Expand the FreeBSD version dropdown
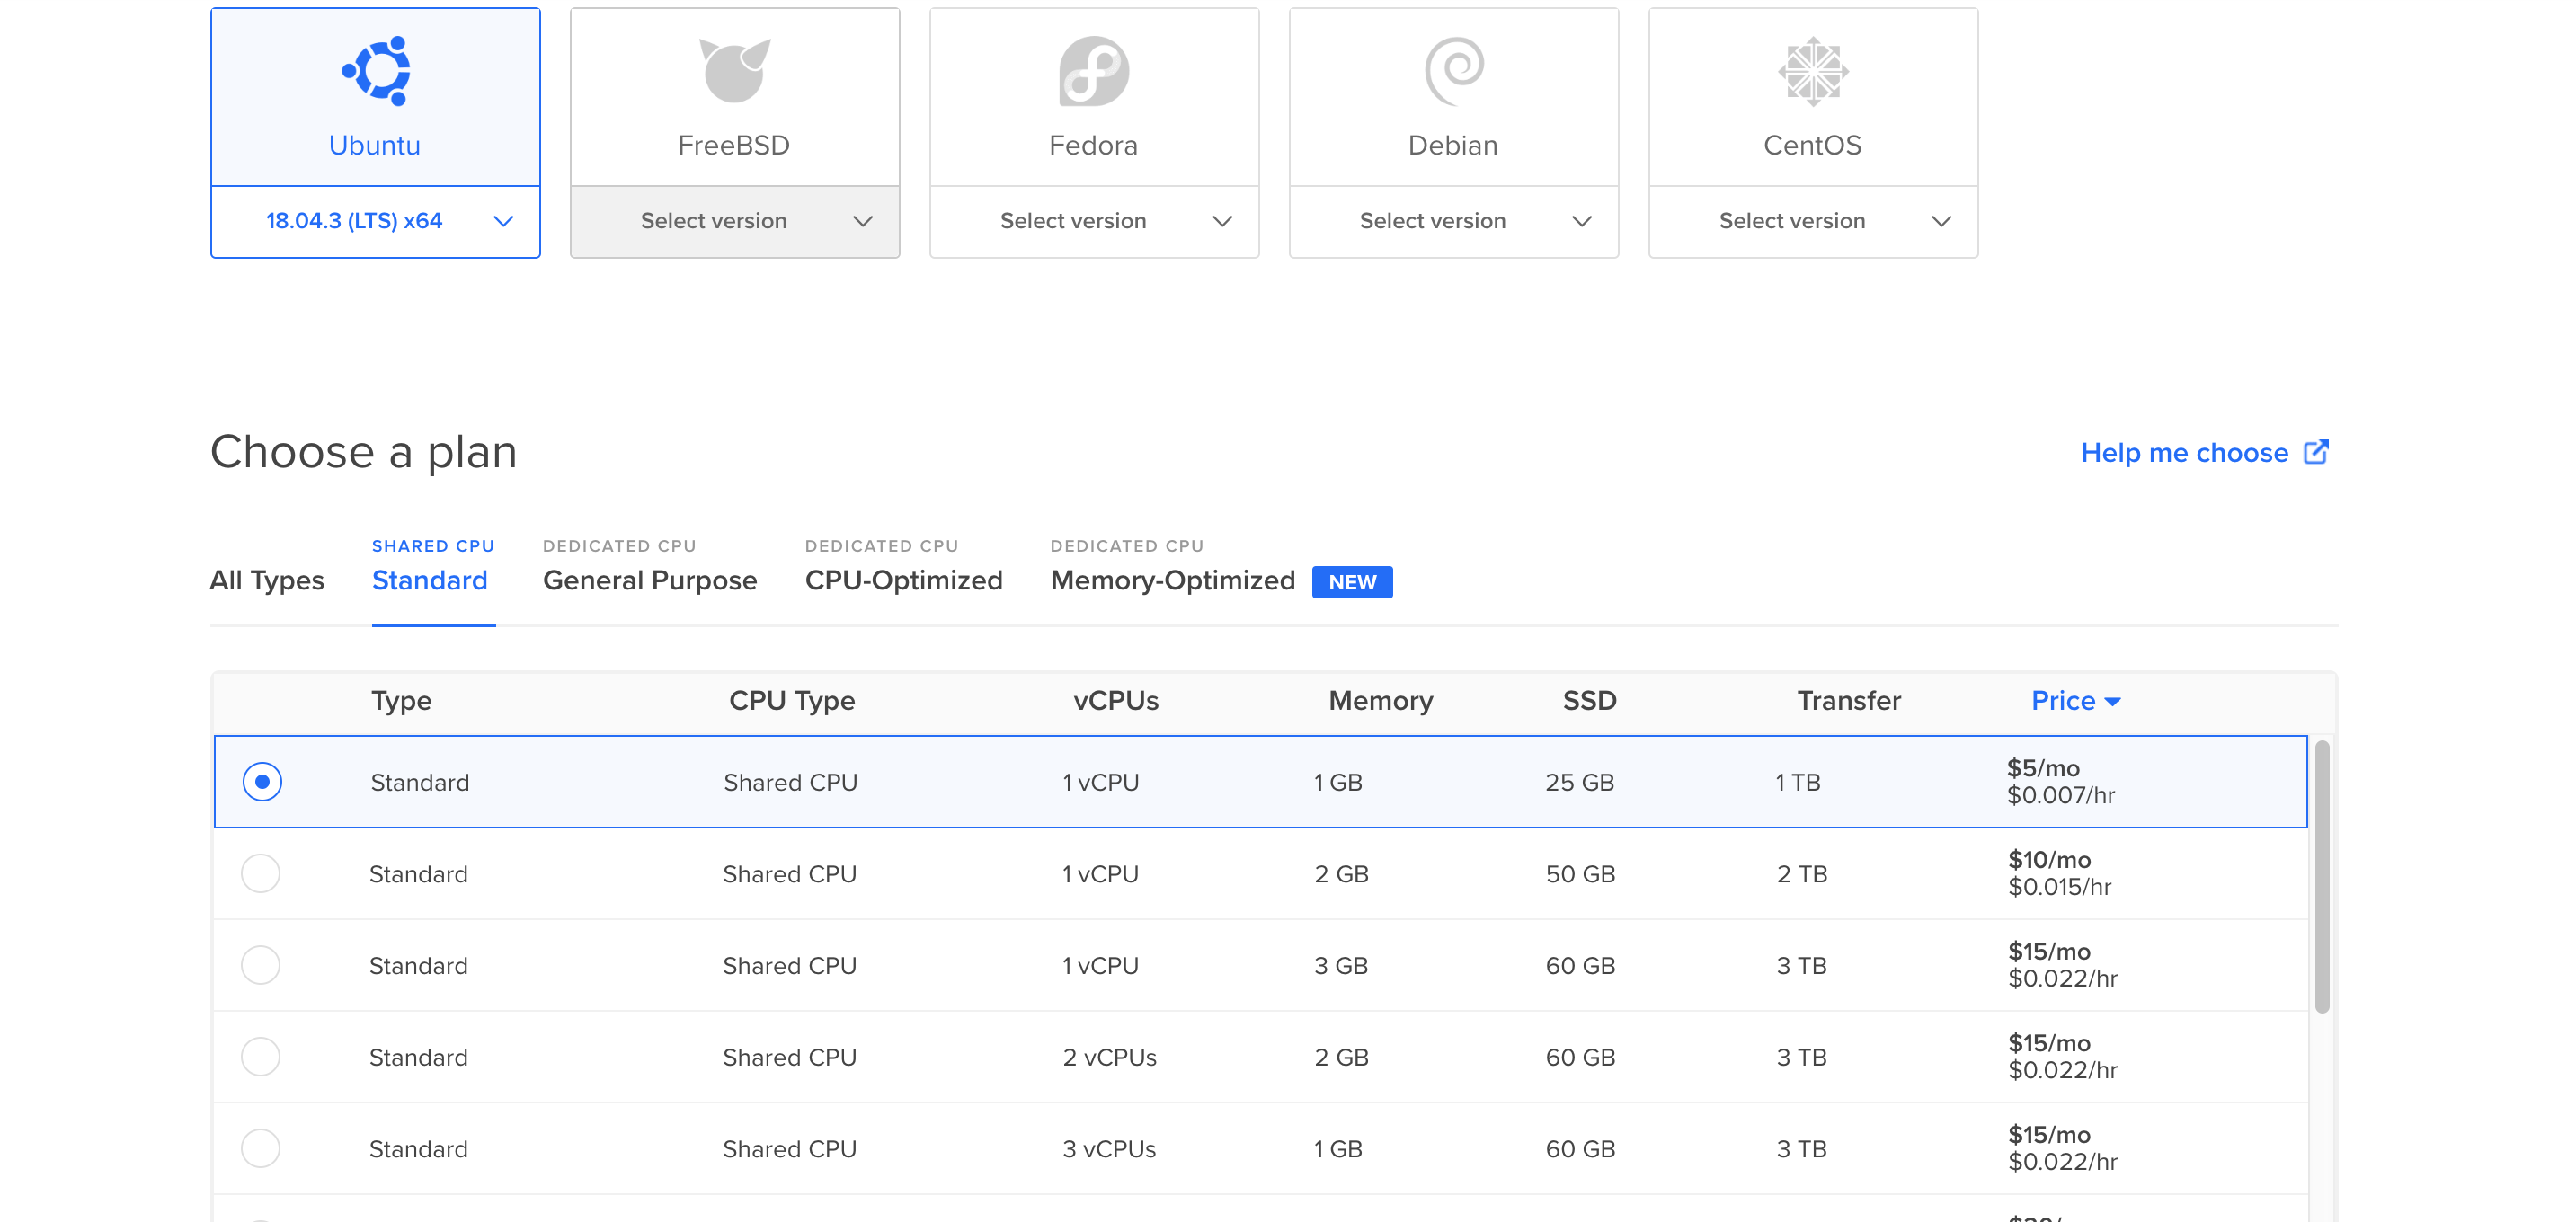 pos(736,220)
